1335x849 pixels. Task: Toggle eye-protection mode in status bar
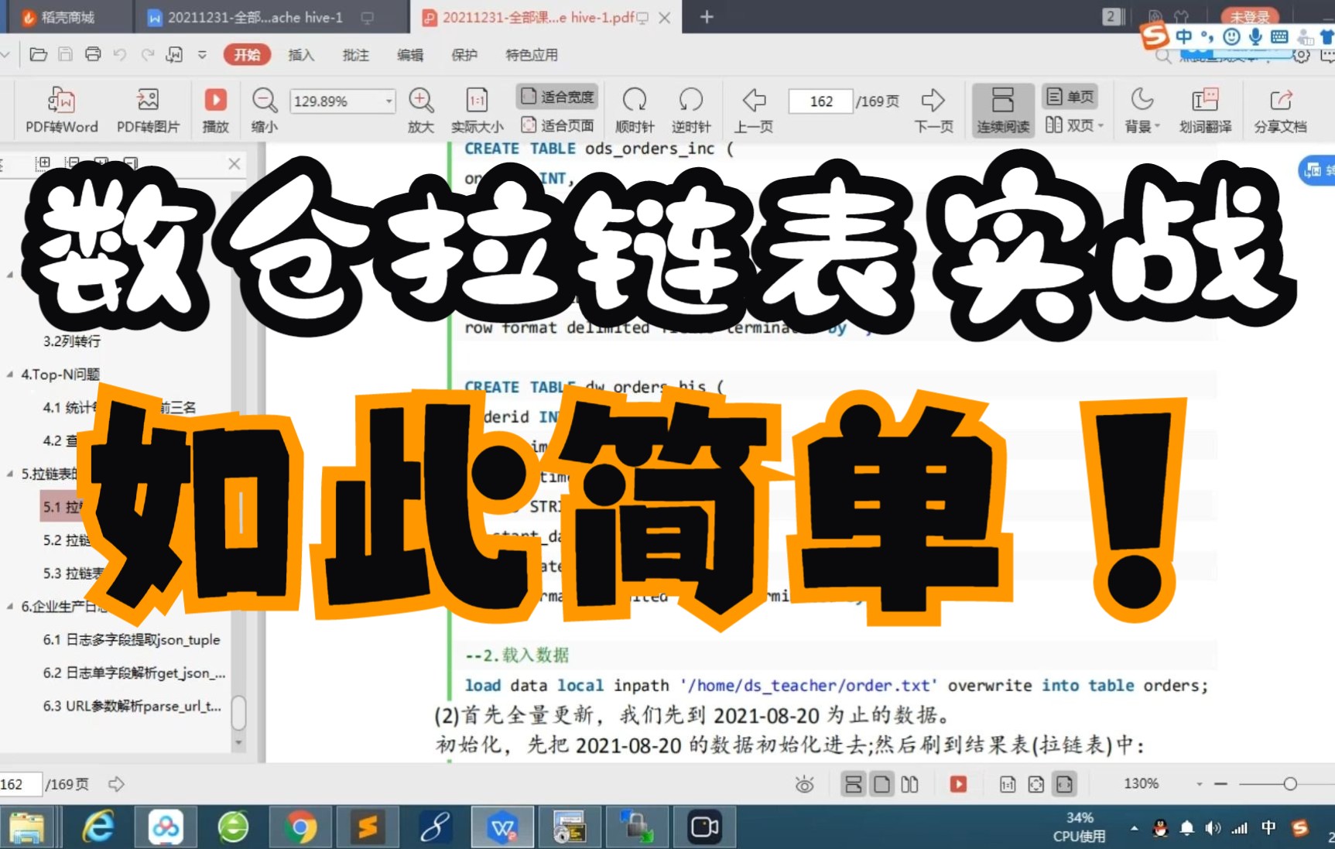point(805,784)
